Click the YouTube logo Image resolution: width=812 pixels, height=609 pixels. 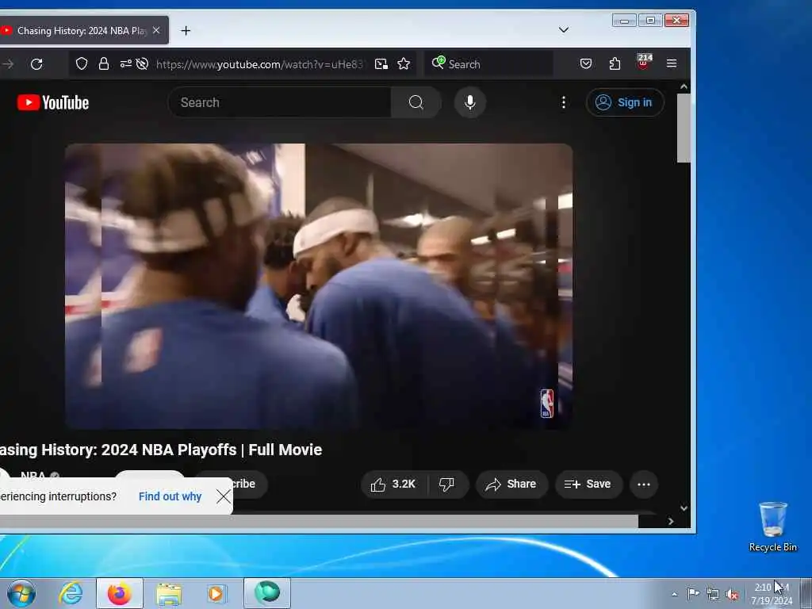pos(53,102)
